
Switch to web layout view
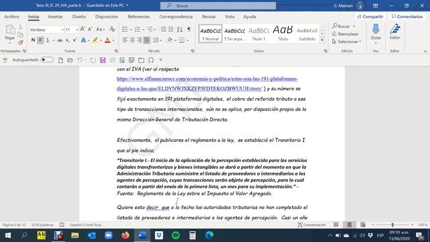point(363,225)
